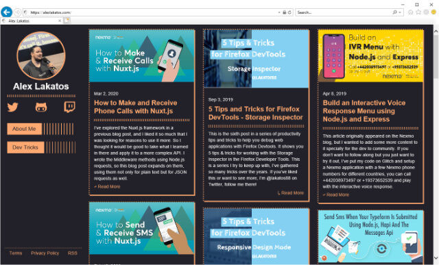Click the window maximize button
Image resolution: width=439 pixels, height=265 pixels.
pyautogui.click(x=417, y=5)
